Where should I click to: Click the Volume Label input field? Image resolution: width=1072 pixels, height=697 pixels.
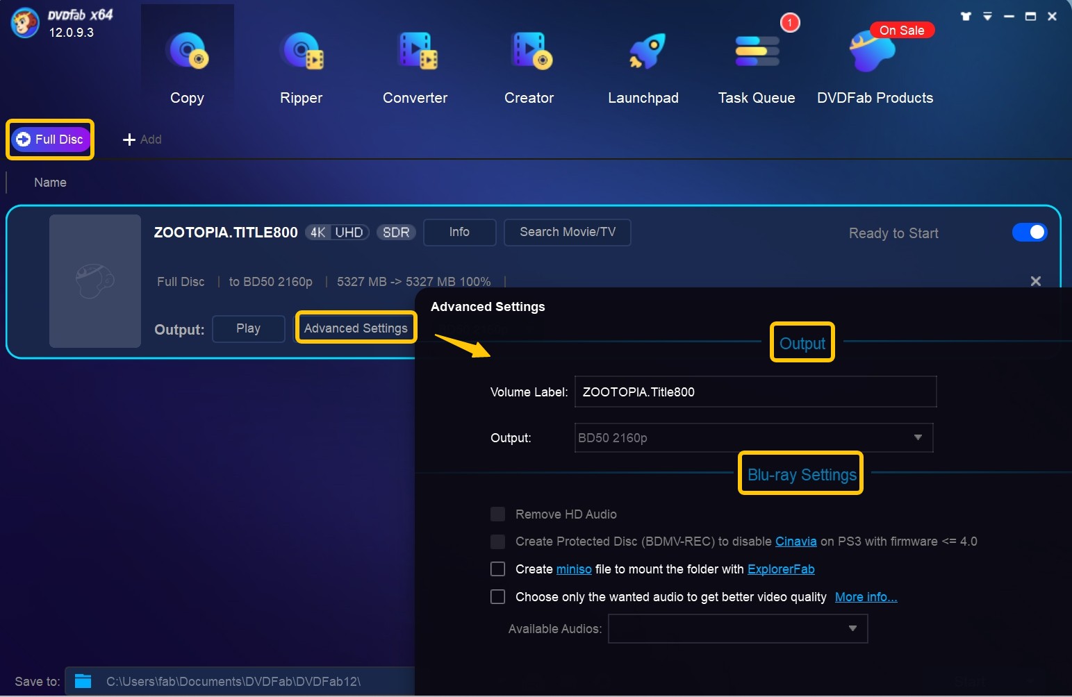point(755,392)
